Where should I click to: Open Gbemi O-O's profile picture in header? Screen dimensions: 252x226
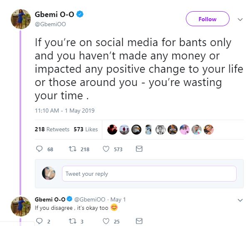20,19
